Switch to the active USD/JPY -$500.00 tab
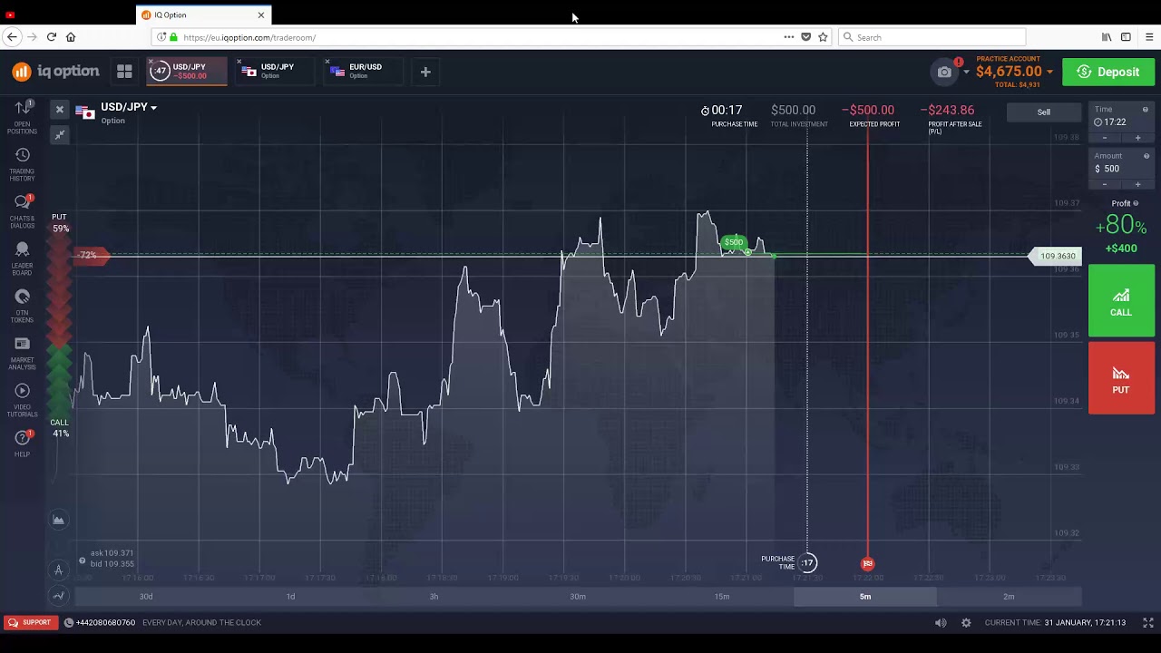Viewport: 1161px width, 653px height. [187, 71]
